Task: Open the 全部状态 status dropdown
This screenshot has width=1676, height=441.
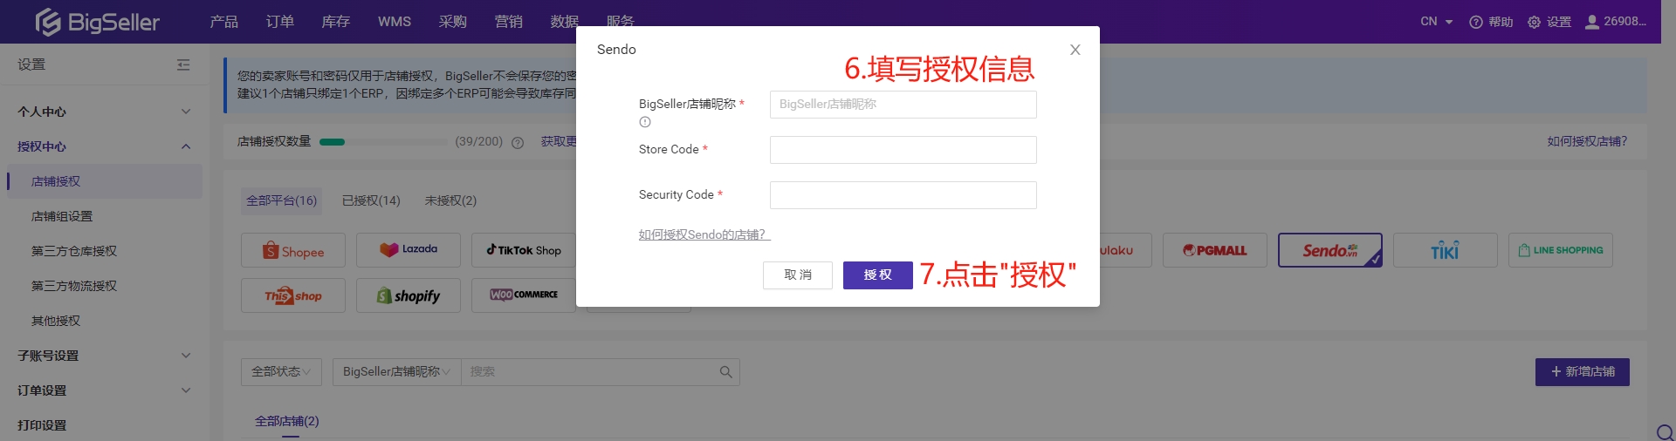Action: tap(281, 372)
